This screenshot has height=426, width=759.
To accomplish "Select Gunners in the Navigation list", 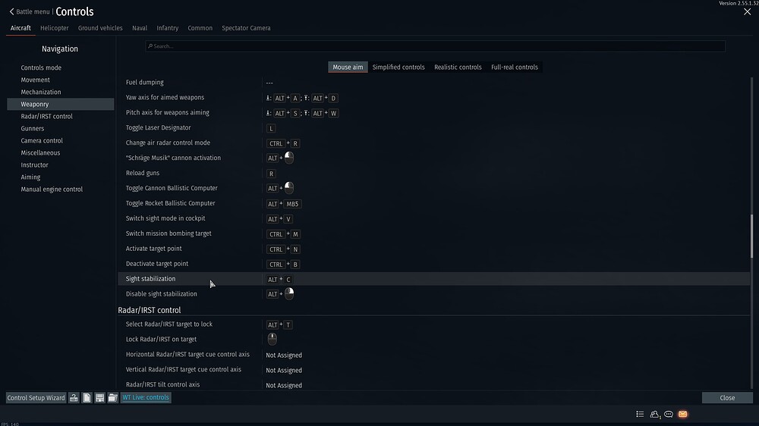I will pyautogui.click(x=33, y=128).
